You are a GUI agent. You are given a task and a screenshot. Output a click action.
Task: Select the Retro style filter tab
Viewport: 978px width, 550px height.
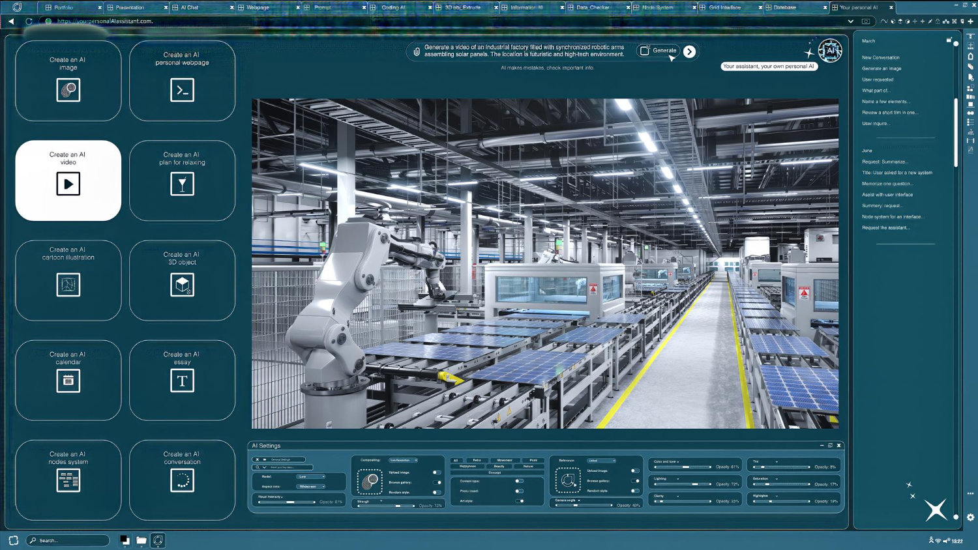click(477, 460)
